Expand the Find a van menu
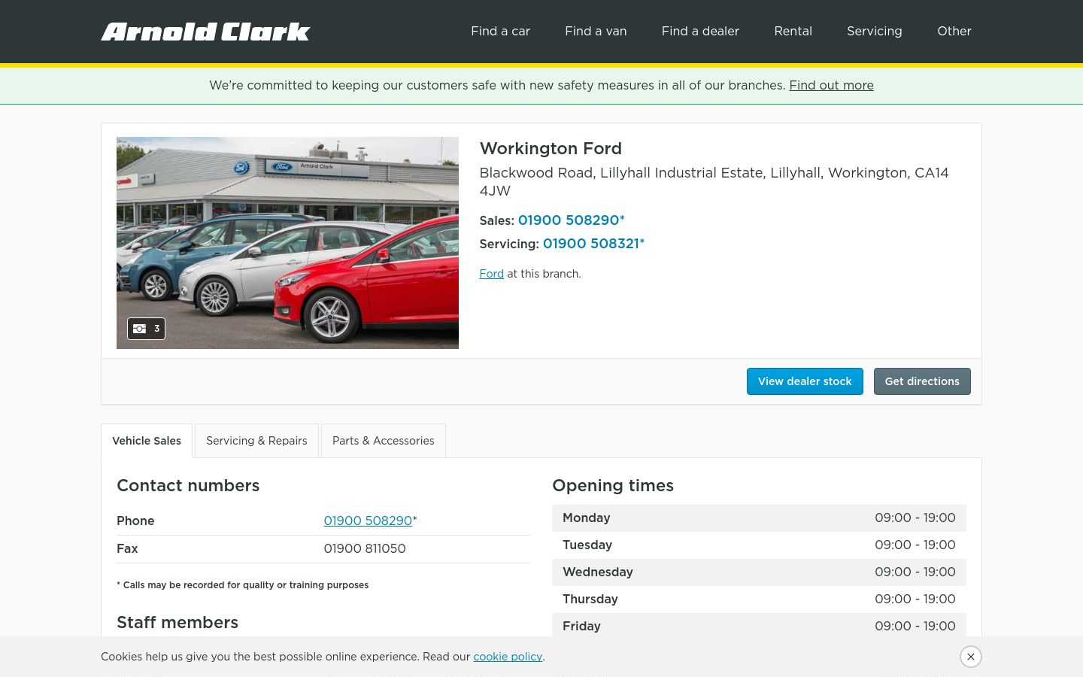This screenshot has height=677, width=1083. (x=596, y=31)
